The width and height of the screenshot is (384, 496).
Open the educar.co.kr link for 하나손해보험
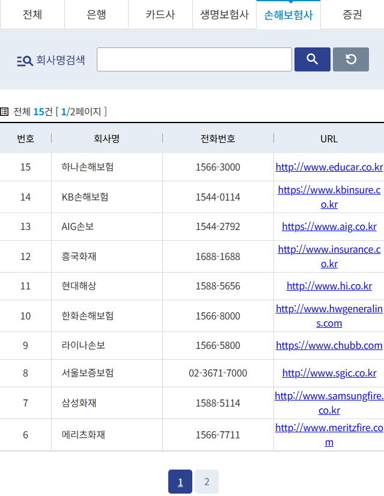click(329, 167)
